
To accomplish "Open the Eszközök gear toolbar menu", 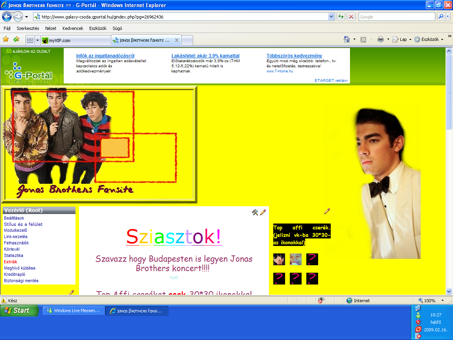I will click(429, 39).
